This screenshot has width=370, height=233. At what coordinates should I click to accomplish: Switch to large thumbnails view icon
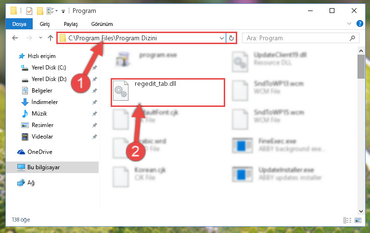(x=358, y=221)
